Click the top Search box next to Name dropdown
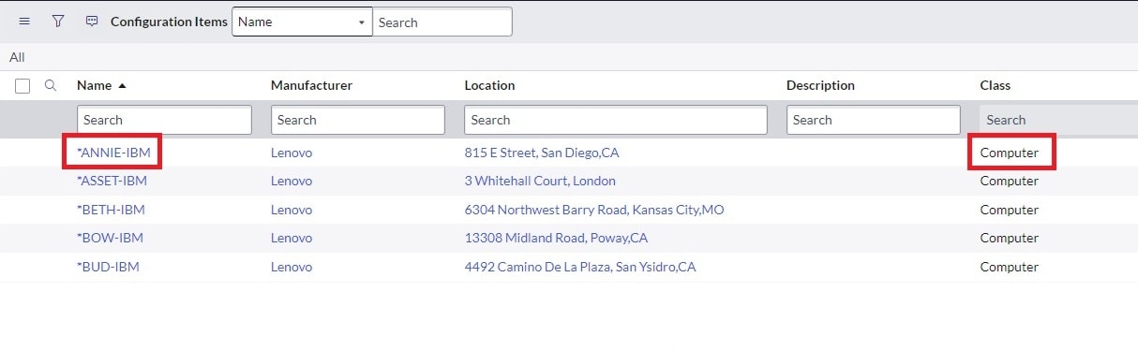Viewport: 1138px width, 350px height. 442,22
